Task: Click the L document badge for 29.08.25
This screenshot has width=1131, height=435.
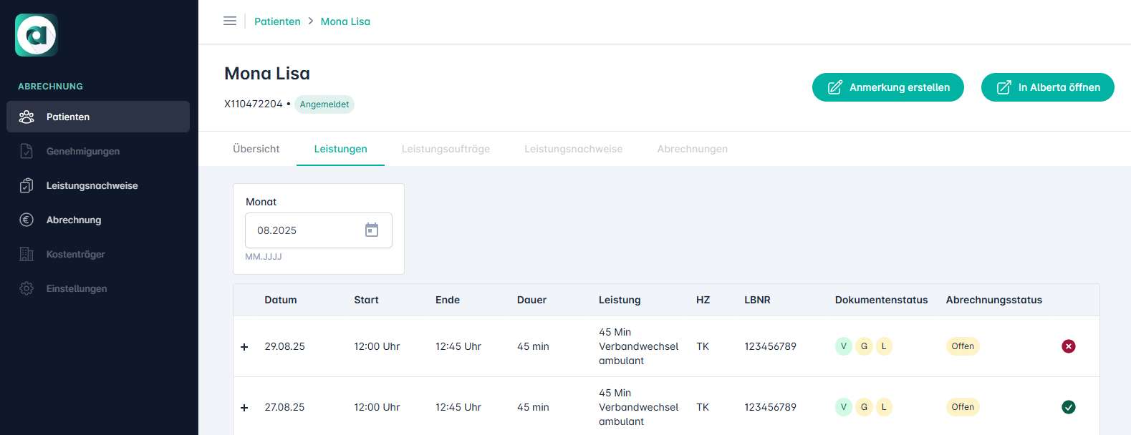Action: point(884,346)
